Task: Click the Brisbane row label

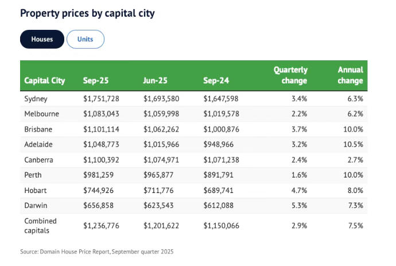Action: pos(38,129)
